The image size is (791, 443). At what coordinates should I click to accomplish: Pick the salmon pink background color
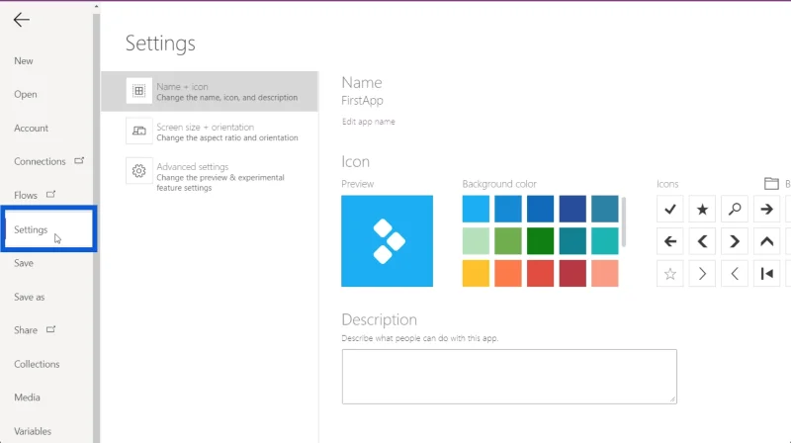(x=605, y=274)
